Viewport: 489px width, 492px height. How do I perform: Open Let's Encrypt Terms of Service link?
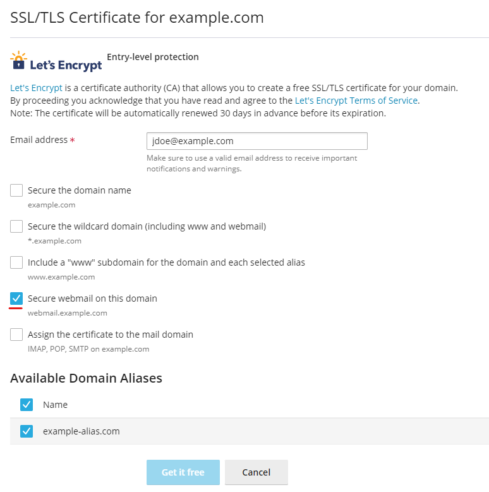(x=356, y=101)
